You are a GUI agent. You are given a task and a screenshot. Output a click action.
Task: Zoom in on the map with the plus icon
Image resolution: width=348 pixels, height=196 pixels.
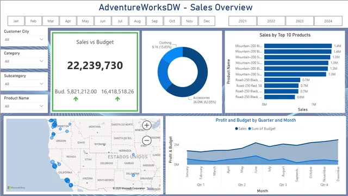coord(147,125)
